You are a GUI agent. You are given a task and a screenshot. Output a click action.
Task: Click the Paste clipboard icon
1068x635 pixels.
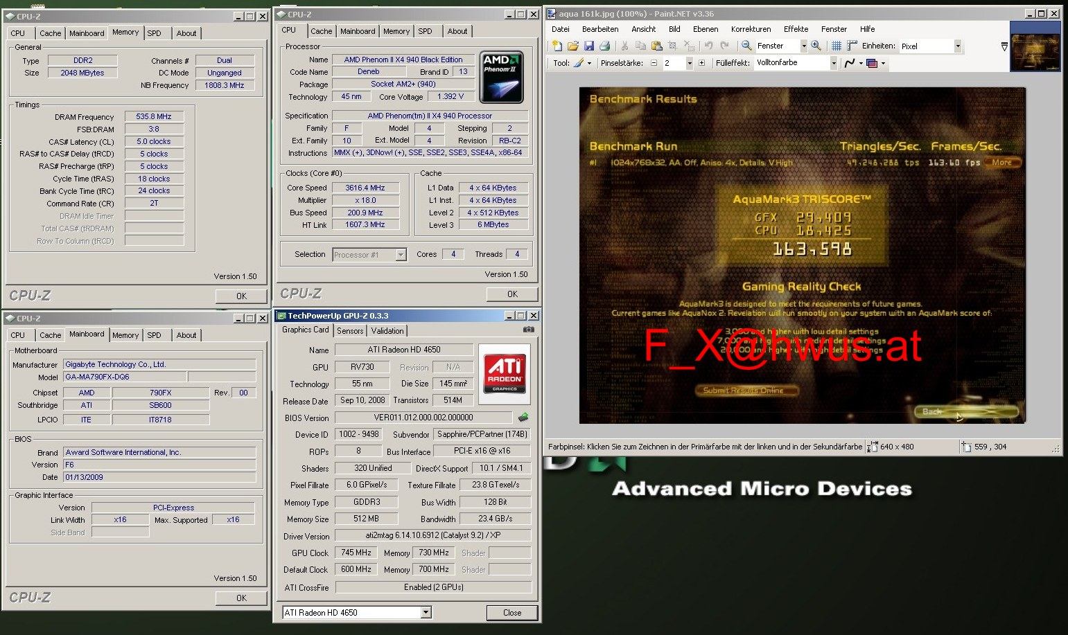tap(656, 46)
